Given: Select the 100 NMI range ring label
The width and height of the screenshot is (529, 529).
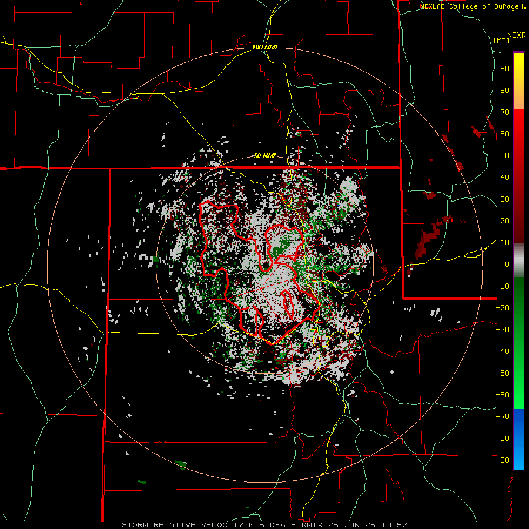Looking at the screenshot, I should pyautogui.click(x=264, y=47).
